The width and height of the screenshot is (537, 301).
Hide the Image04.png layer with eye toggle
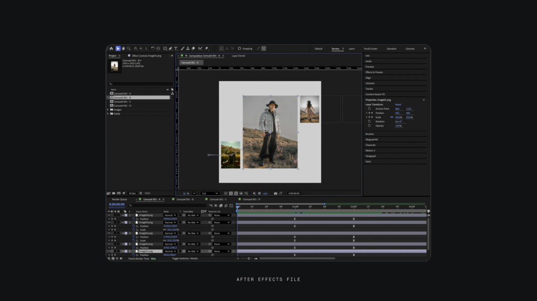click(x=109, y=215)
